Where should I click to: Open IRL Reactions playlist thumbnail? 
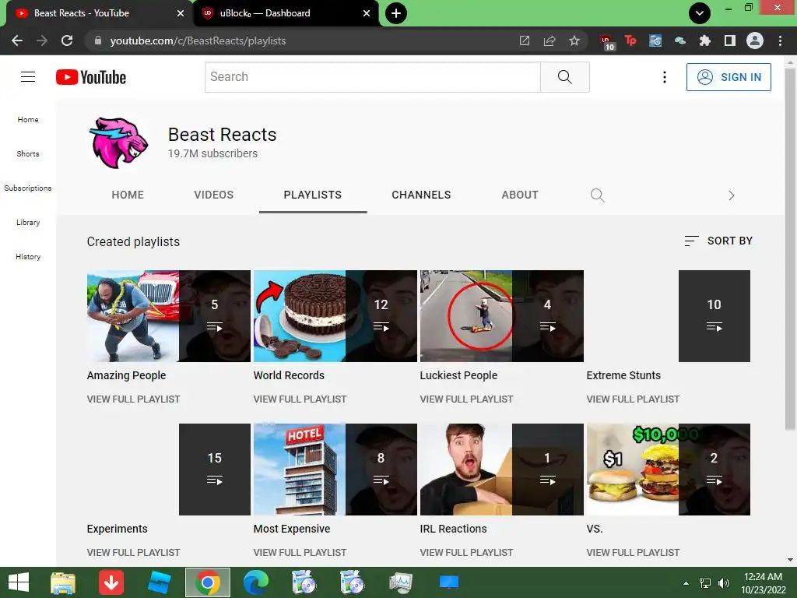click(x=502, y=470)
